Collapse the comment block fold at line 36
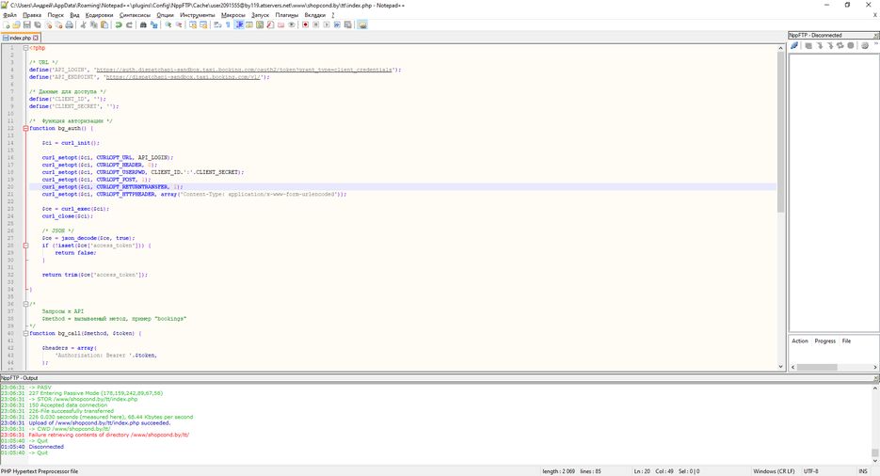 [x=25, y=304]
